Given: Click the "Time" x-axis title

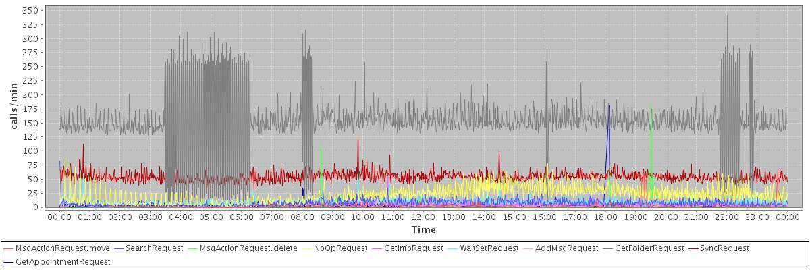Looking at the screenshot, I should [423, 230].
